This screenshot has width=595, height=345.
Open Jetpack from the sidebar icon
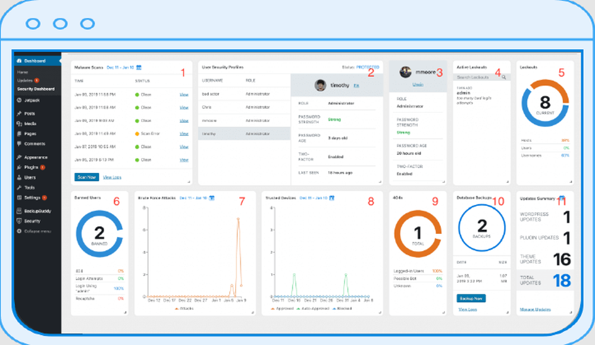20,100
